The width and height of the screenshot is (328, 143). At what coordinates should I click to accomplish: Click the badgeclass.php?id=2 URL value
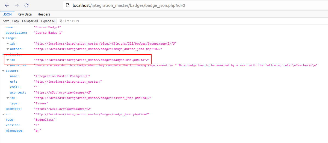[x=92, y=60]
